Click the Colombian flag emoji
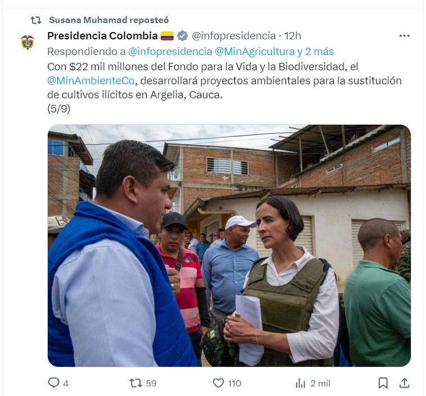 pyautogui.click(x=167, y=36)
